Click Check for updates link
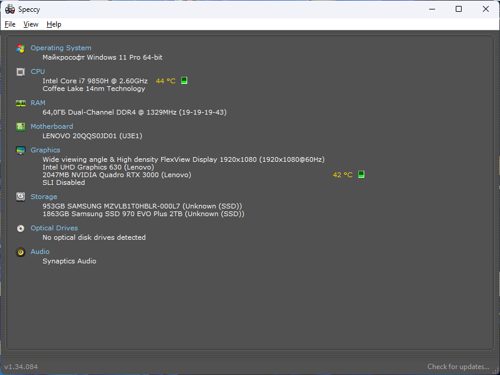Viewport: 500px width, 375px height. click(x=458, y=367)
